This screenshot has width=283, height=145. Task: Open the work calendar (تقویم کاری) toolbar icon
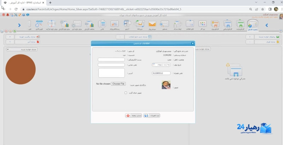pyautogui.click(x=39, y=25)
